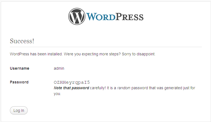
Task: Click "just for" at the note's line end
Action: tap(188, 88)
